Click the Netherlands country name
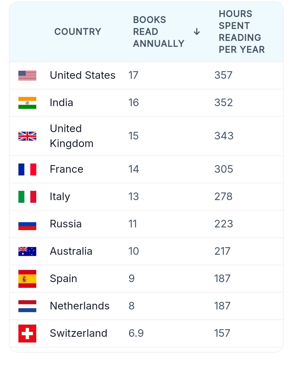 [80, 306]
